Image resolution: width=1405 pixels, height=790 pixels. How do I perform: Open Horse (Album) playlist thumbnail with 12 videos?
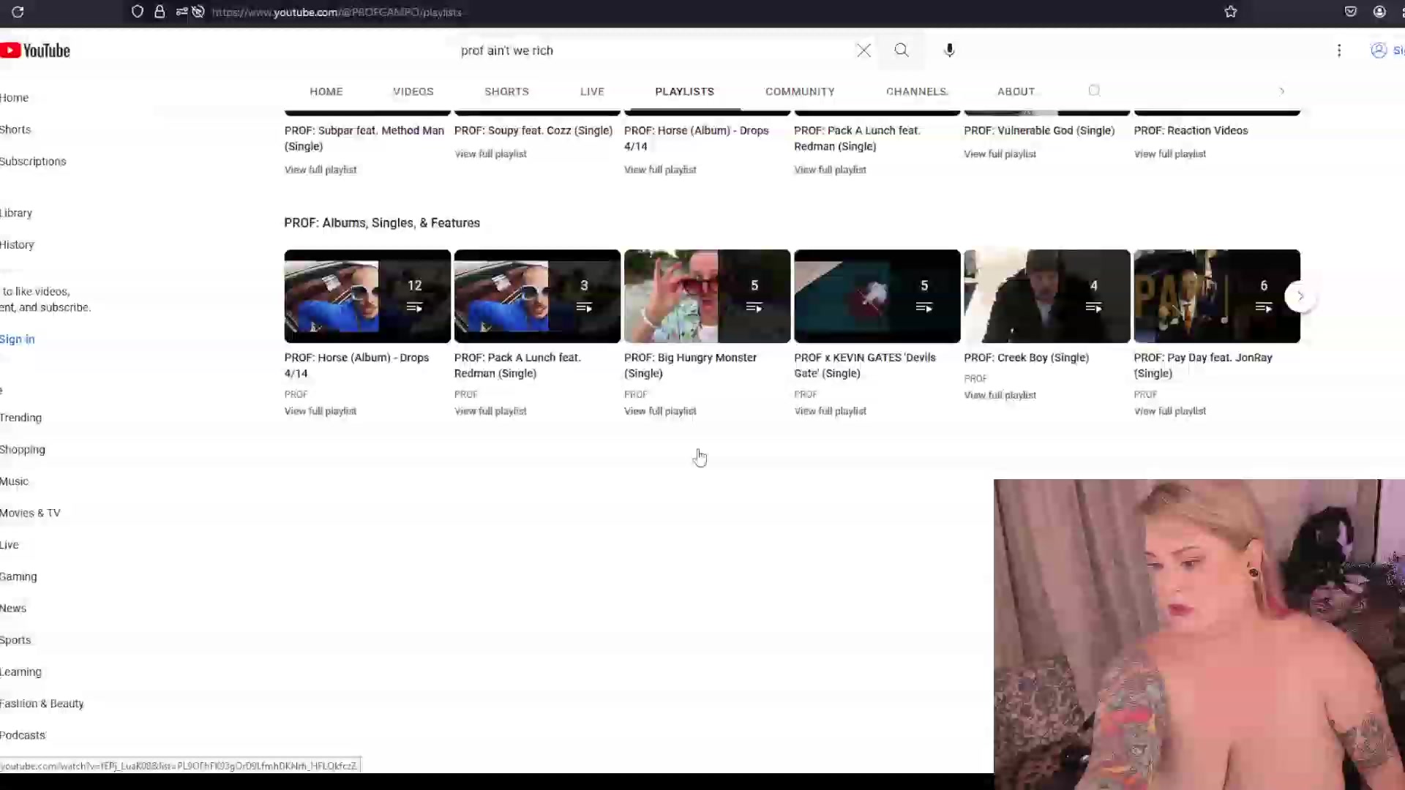[x=367, y=296]
